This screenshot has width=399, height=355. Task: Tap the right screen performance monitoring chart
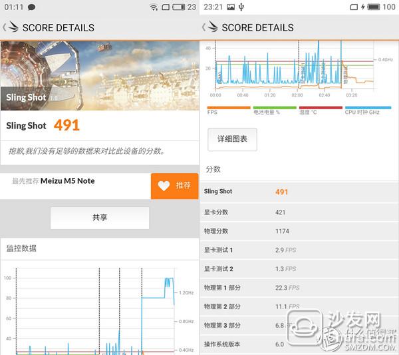299,69
